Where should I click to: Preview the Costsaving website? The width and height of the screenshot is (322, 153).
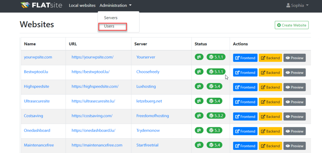click(x=294, y=117)
